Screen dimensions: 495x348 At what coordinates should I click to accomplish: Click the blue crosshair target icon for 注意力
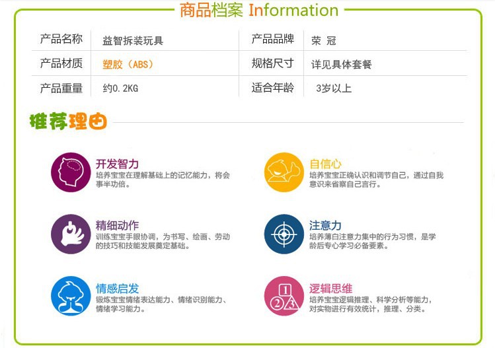284,234
